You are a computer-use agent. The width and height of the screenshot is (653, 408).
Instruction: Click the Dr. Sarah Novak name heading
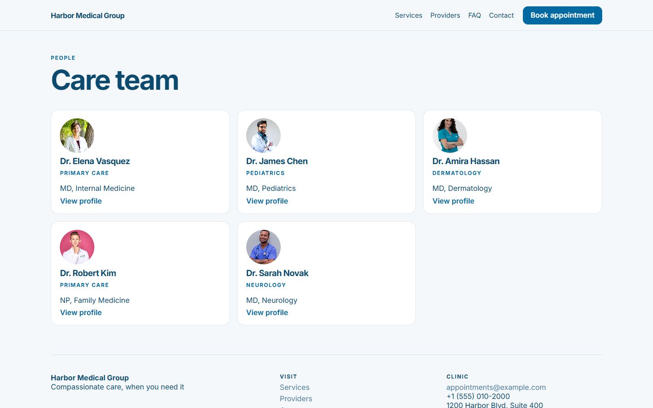(x=278, y=273)
